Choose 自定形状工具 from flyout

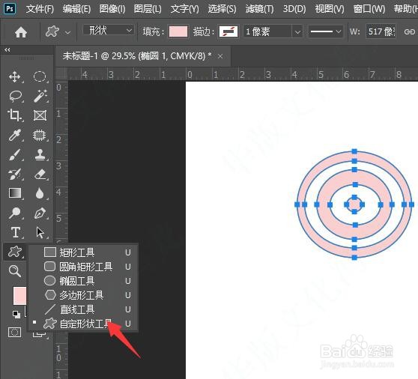(83, 324)
